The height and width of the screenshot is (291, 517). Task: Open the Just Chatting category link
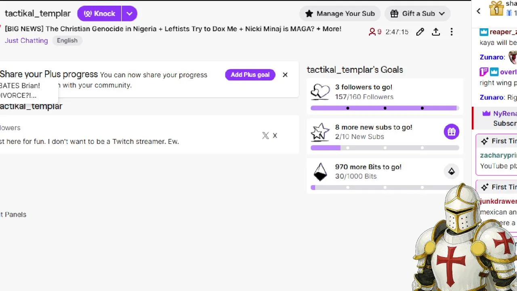[x=26, y=40]
